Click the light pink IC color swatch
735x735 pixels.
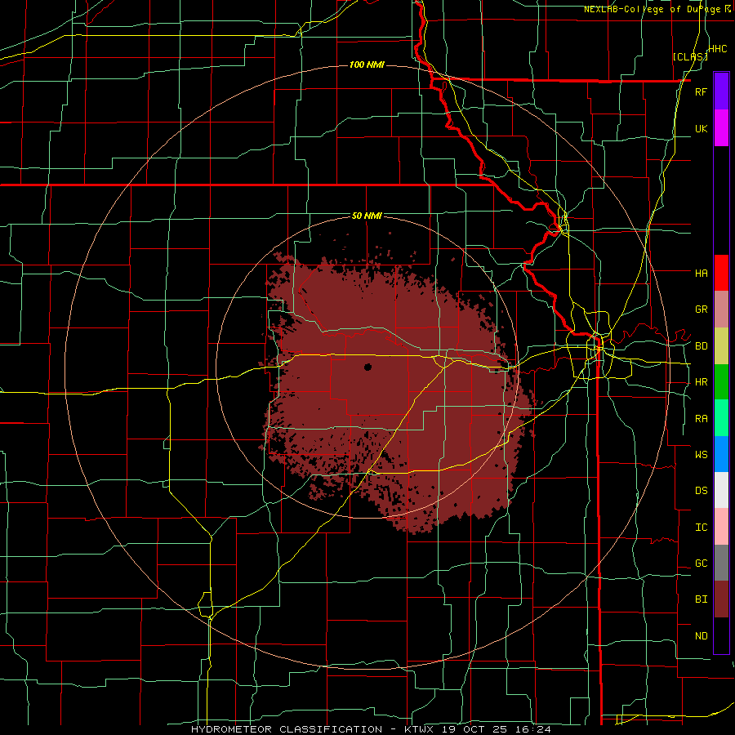[721, 527]
